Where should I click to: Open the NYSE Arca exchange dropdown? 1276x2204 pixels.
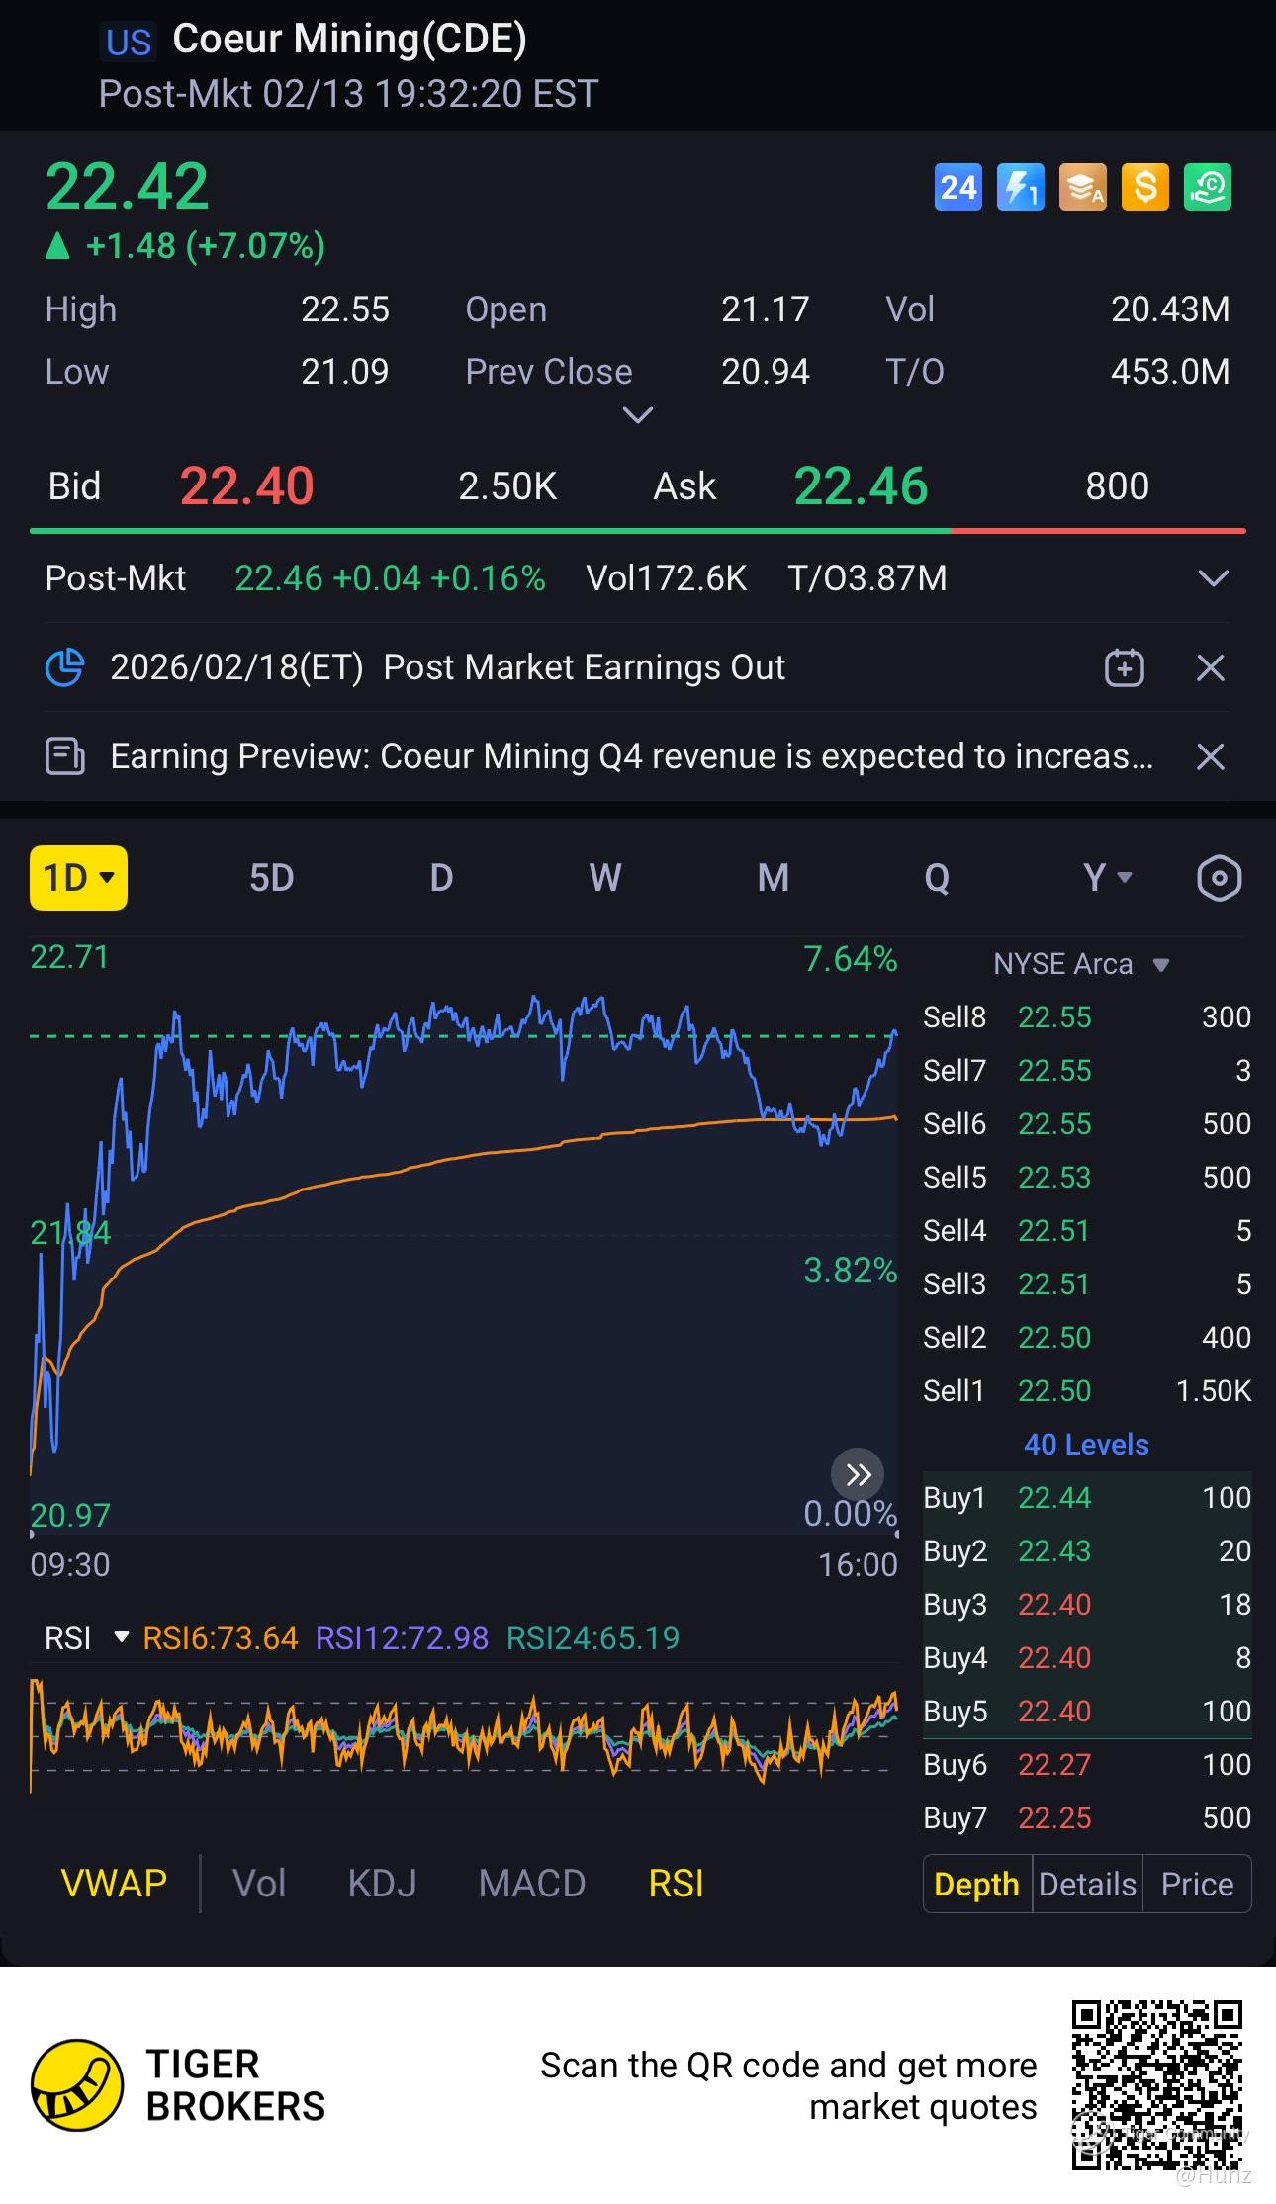coord(1082,964)
